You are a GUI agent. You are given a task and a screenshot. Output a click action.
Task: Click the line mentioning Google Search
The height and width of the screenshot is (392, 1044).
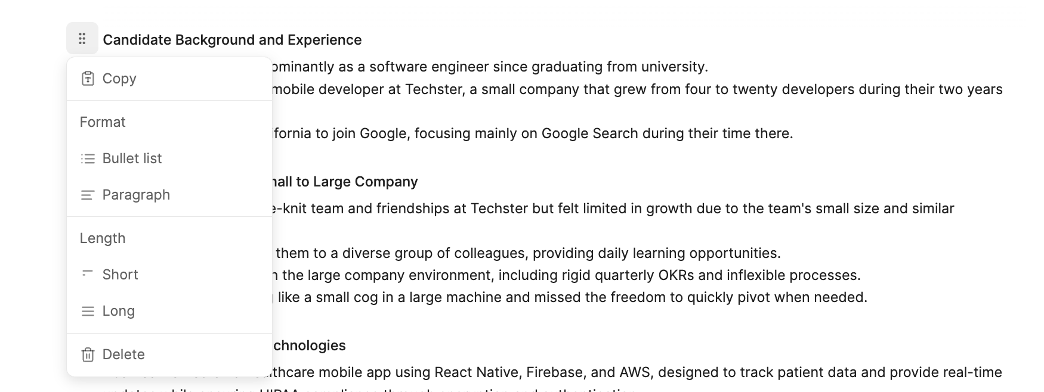click(x=533, y=133)
